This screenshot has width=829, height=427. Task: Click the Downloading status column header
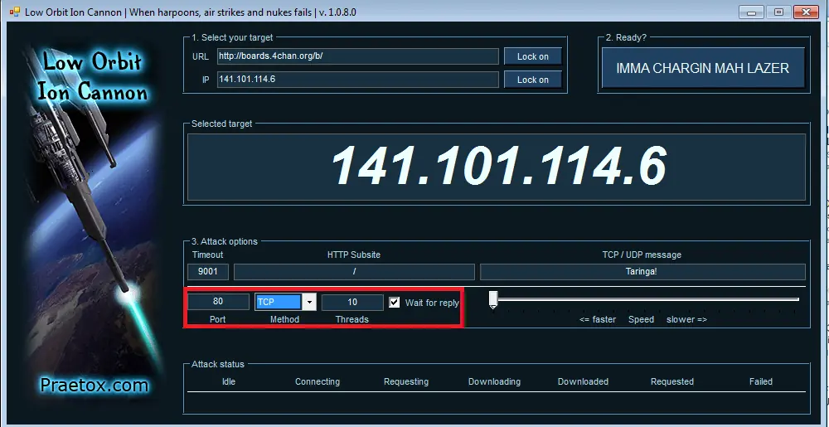click(494, 381)
